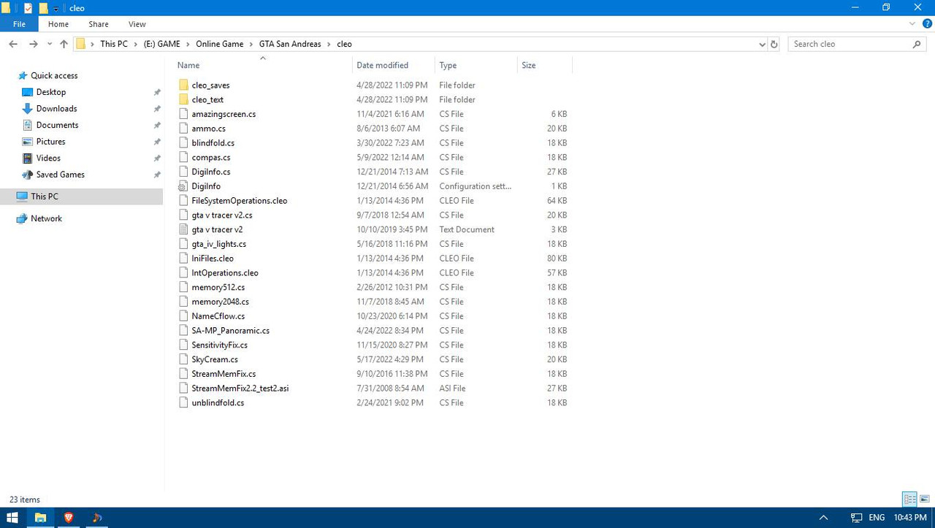Image resolution: width=935 pixels, height=528 pixels.
Task: Select the DigiInfo configuration settings icon
Action: point(183,186)
